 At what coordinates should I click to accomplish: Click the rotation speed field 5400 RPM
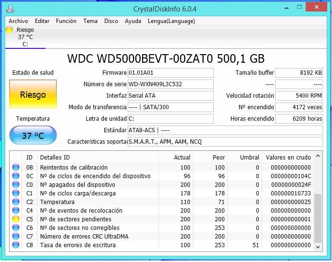(299, 96)
